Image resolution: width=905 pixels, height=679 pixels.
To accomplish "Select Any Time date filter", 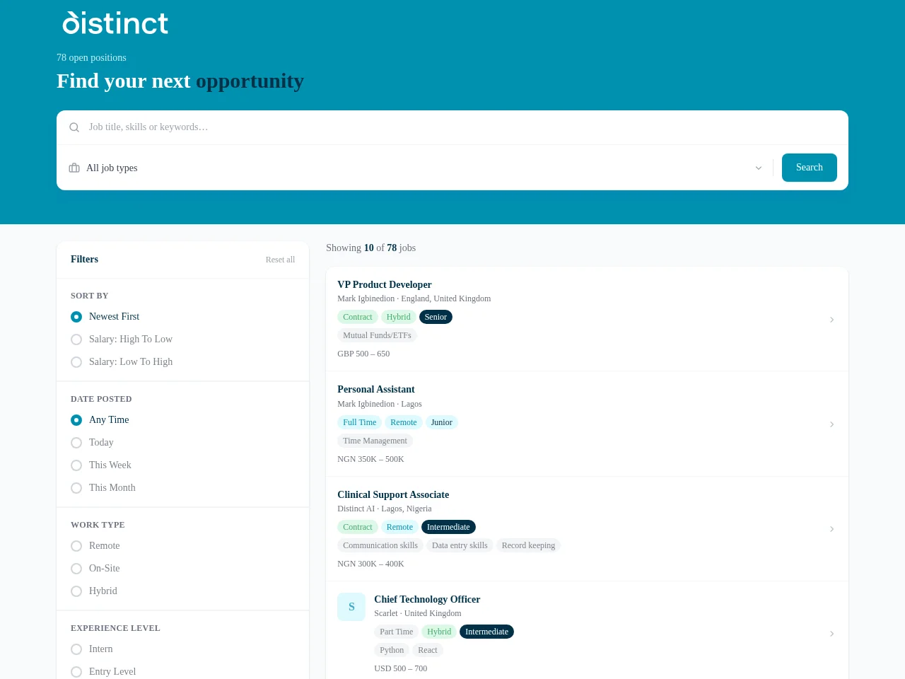I will click(x=100, y=420).
